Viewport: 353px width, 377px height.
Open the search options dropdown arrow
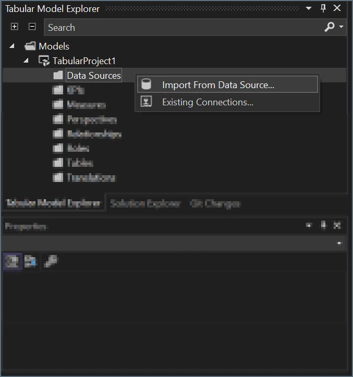click(341, 27)
